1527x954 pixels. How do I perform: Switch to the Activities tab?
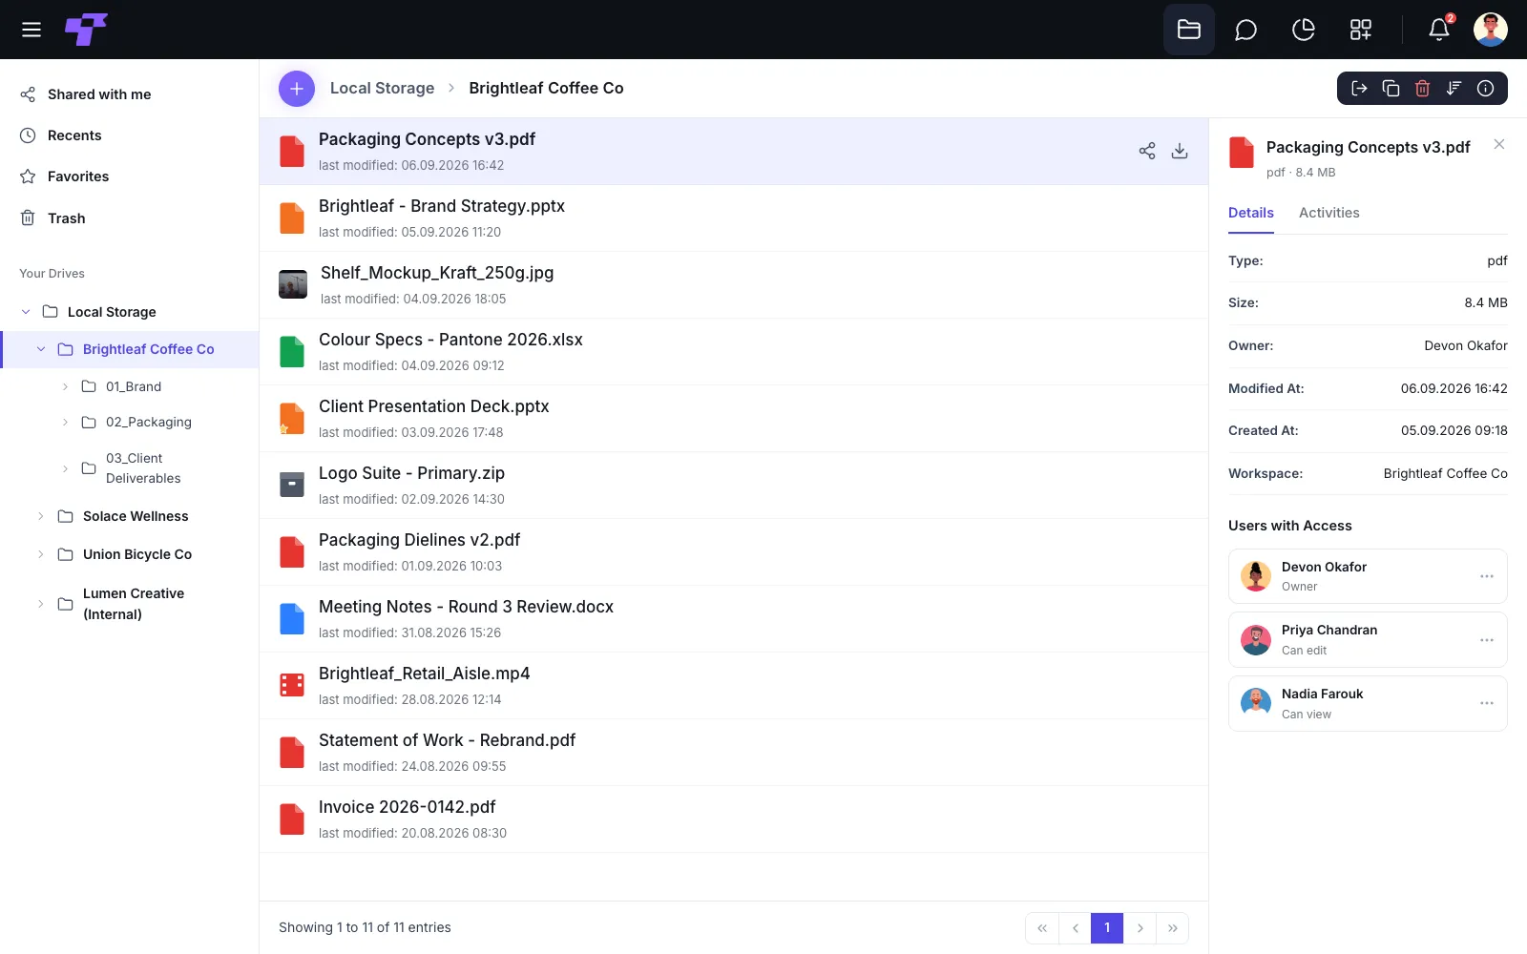[1328, 213]
